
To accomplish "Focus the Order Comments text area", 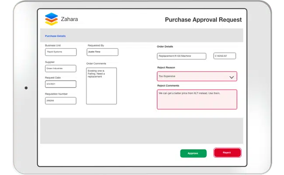I will pos(101,86).
